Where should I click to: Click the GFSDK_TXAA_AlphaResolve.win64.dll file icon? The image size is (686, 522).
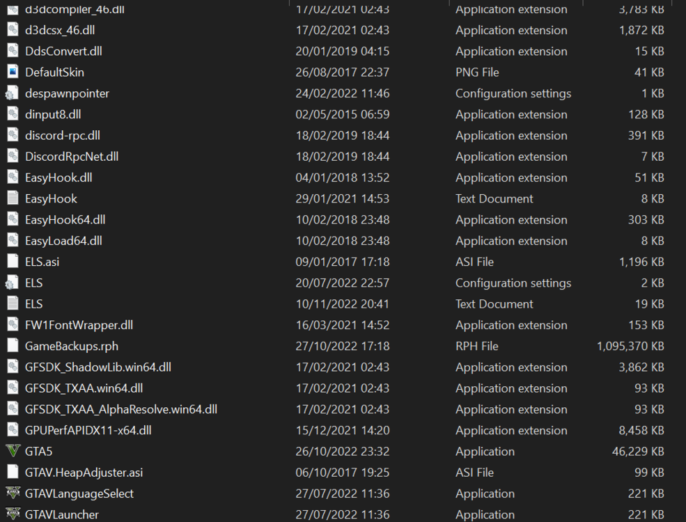pos(13,409)
